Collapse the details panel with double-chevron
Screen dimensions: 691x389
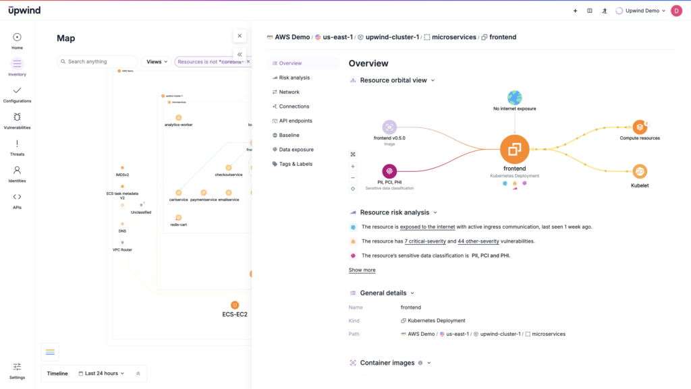click(240, 55)
